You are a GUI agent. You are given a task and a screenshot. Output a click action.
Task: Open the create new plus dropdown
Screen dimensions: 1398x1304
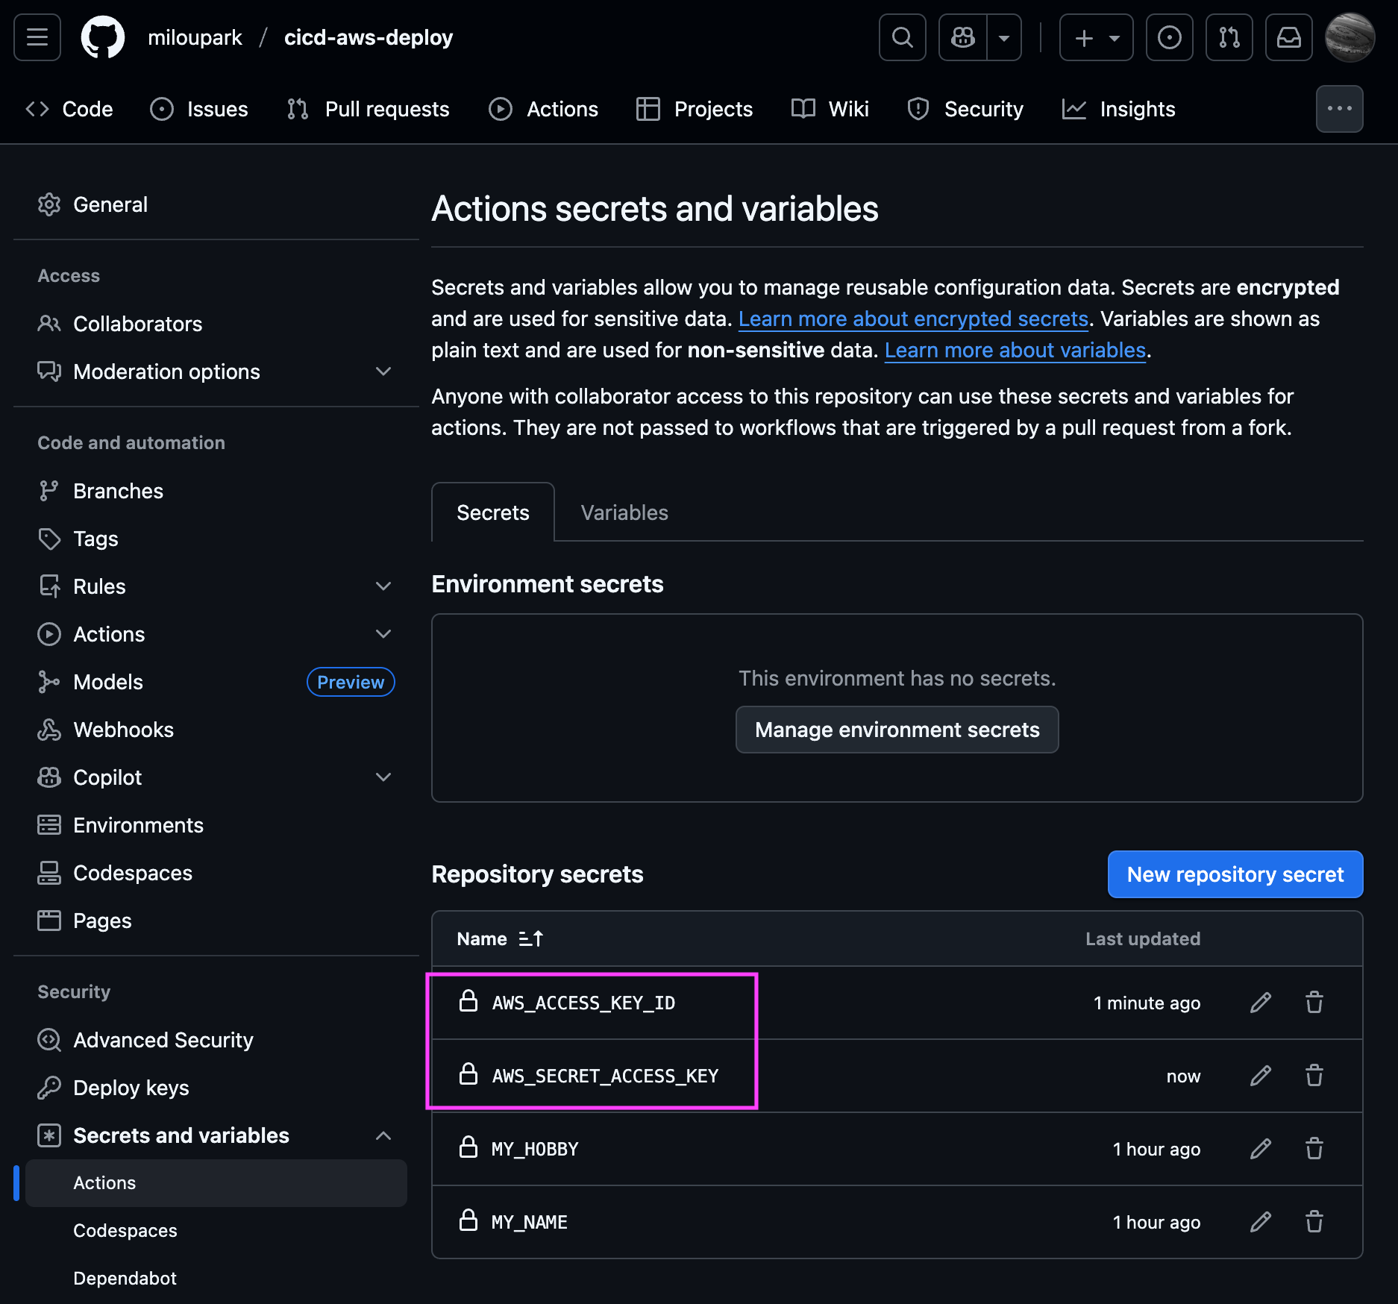coord(1096,37)
